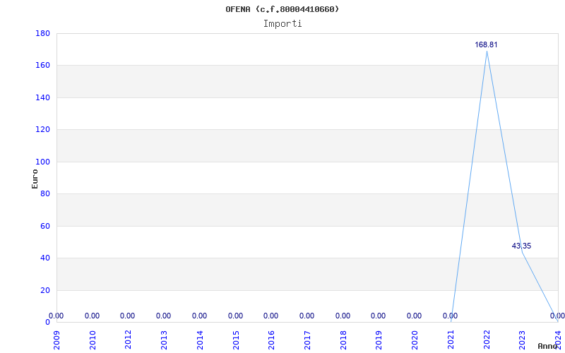Select the 2022 year label

(x=487, y=340)
